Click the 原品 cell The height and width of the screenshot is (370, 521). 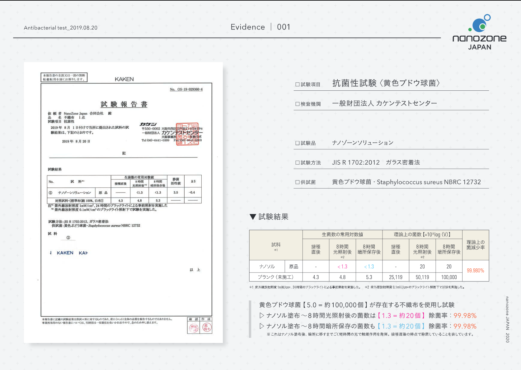coord(293,267)
